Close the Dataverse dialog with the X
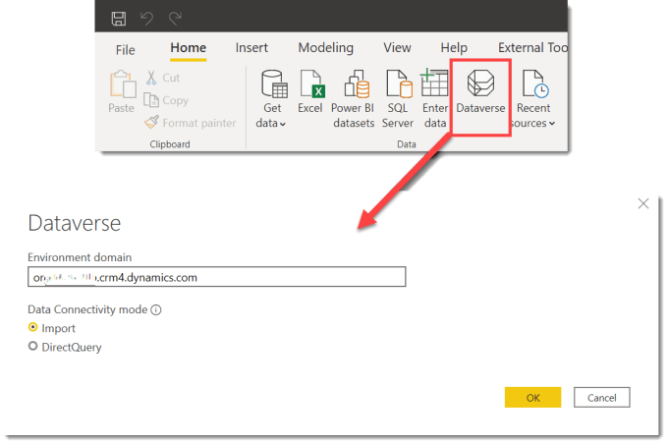This screenshot has height=444, width=668. click(643, 203)
